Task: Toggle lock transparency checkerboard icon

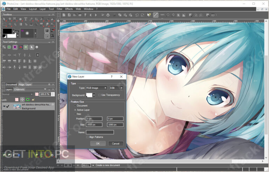Action: (17, 99)
